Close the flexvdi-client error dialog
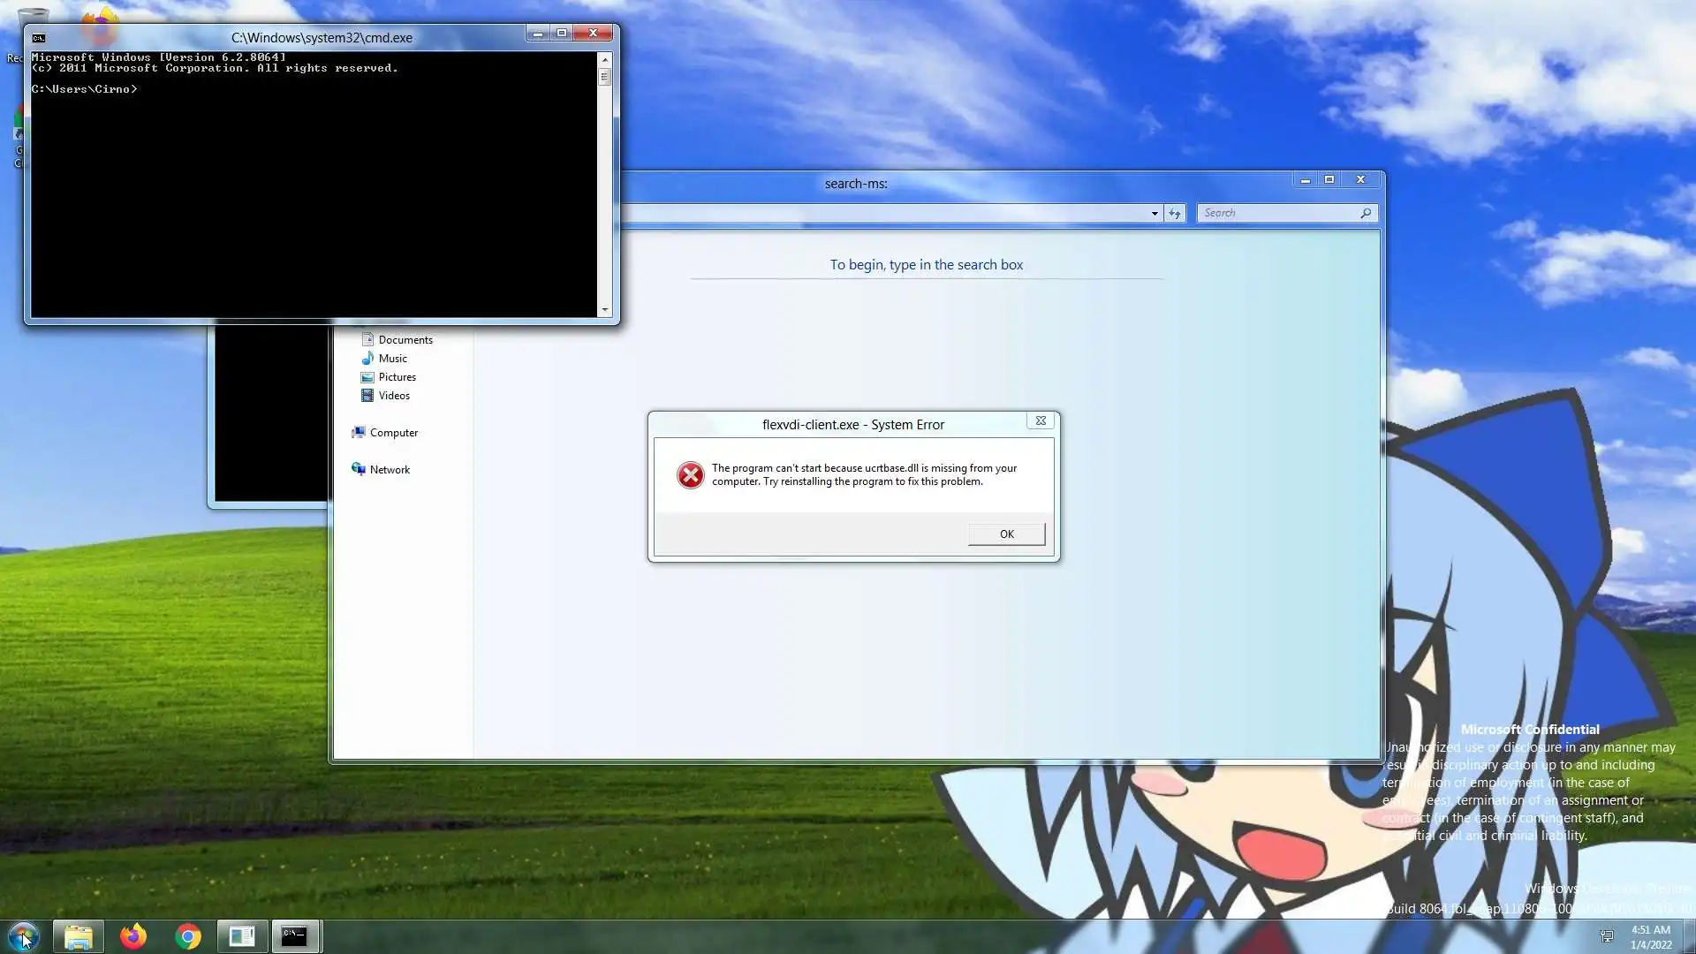The height and width of the screenshot is (954, 1696). pyautogui.click(x=1041, y=421)
